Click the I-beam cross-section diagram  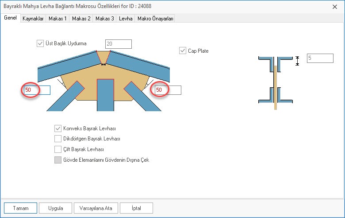click(276, 83)
